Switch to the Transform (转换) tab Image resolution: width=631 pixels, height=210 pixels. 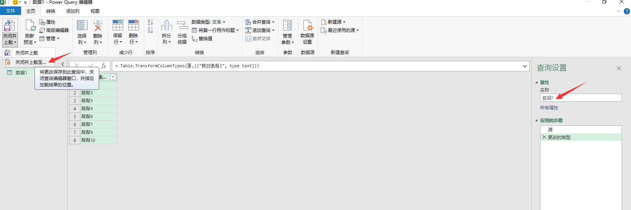(x=51, y=11)
